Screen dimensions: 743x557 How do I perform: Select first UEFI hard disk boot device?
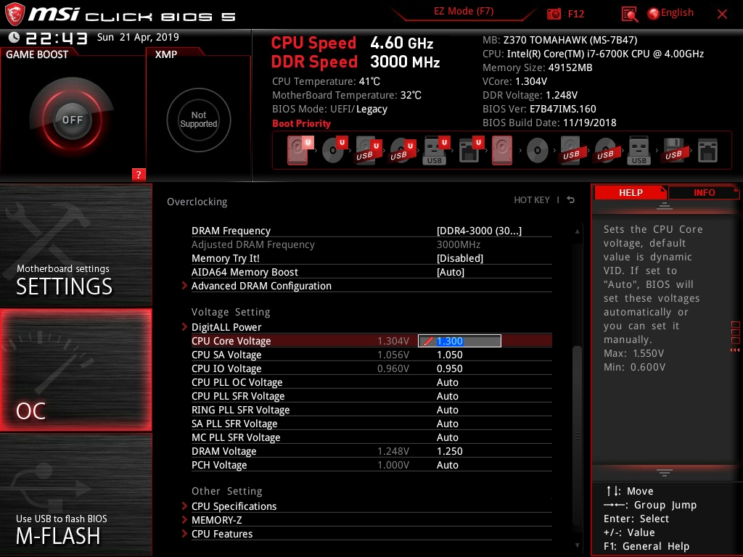[x=300, y=150]
